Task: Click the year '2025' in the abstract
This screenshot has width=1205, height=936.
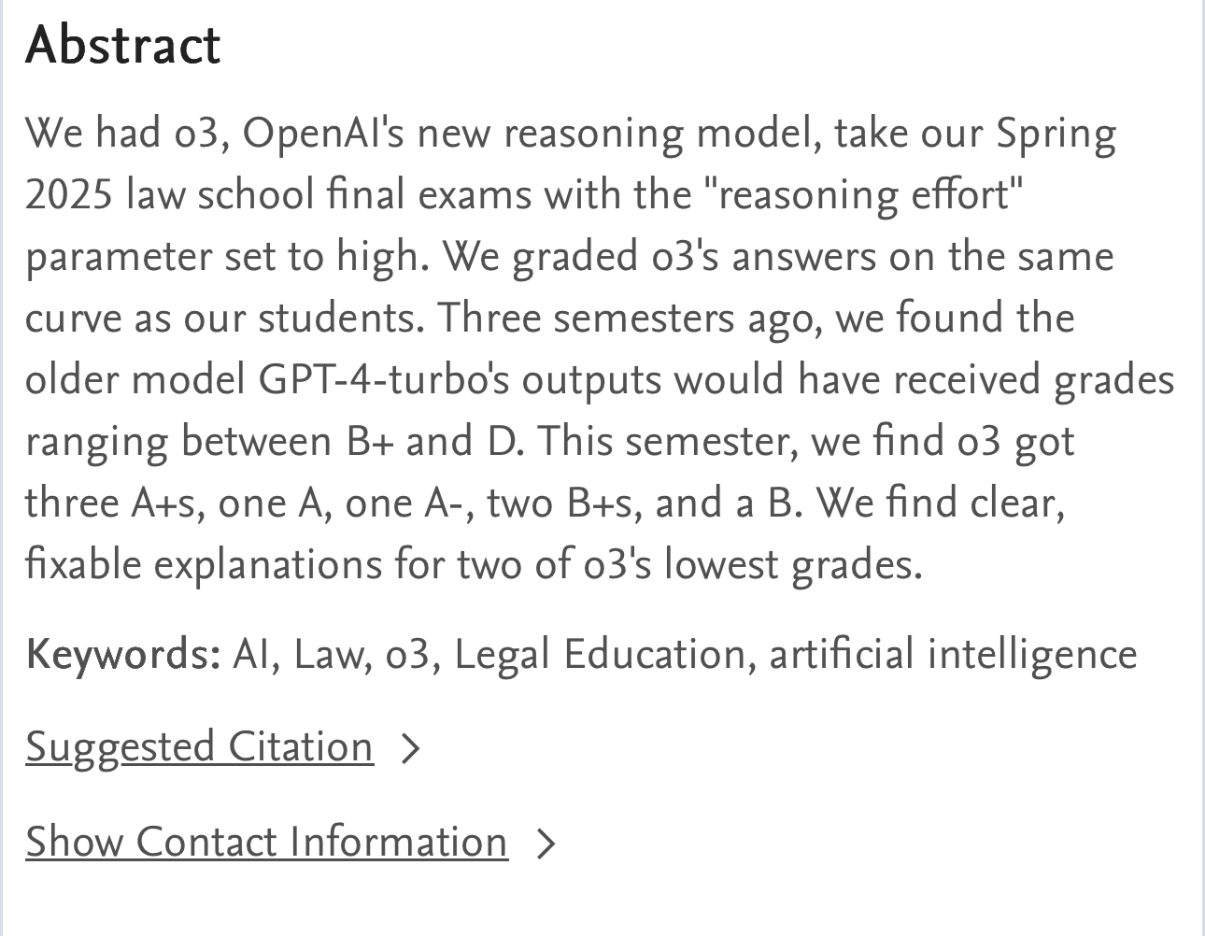Action: pyautogui.click(x=68, y=195)
